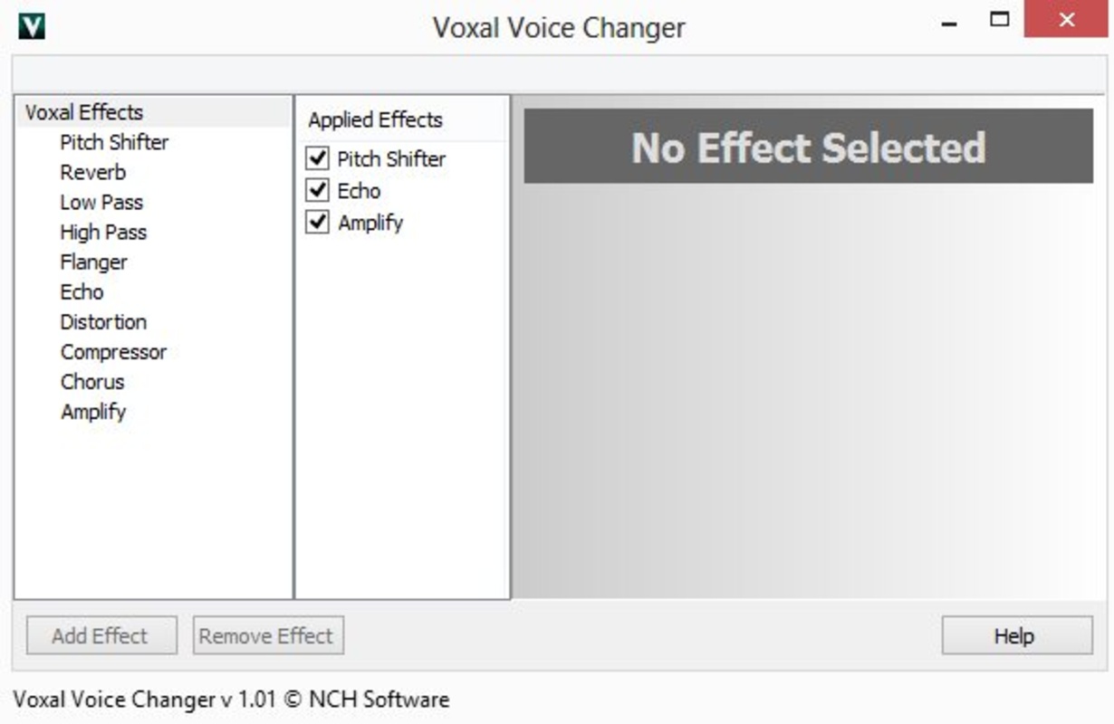This screenshot has width=1114, height=724.
Task: Select Pitch Shifter in Voxal Effects list
Action: (x=114, y=143)
